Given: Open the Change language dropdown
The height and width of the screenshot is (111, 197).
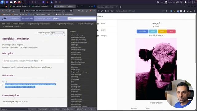Looking at the screenshot, I should point(58,33).
